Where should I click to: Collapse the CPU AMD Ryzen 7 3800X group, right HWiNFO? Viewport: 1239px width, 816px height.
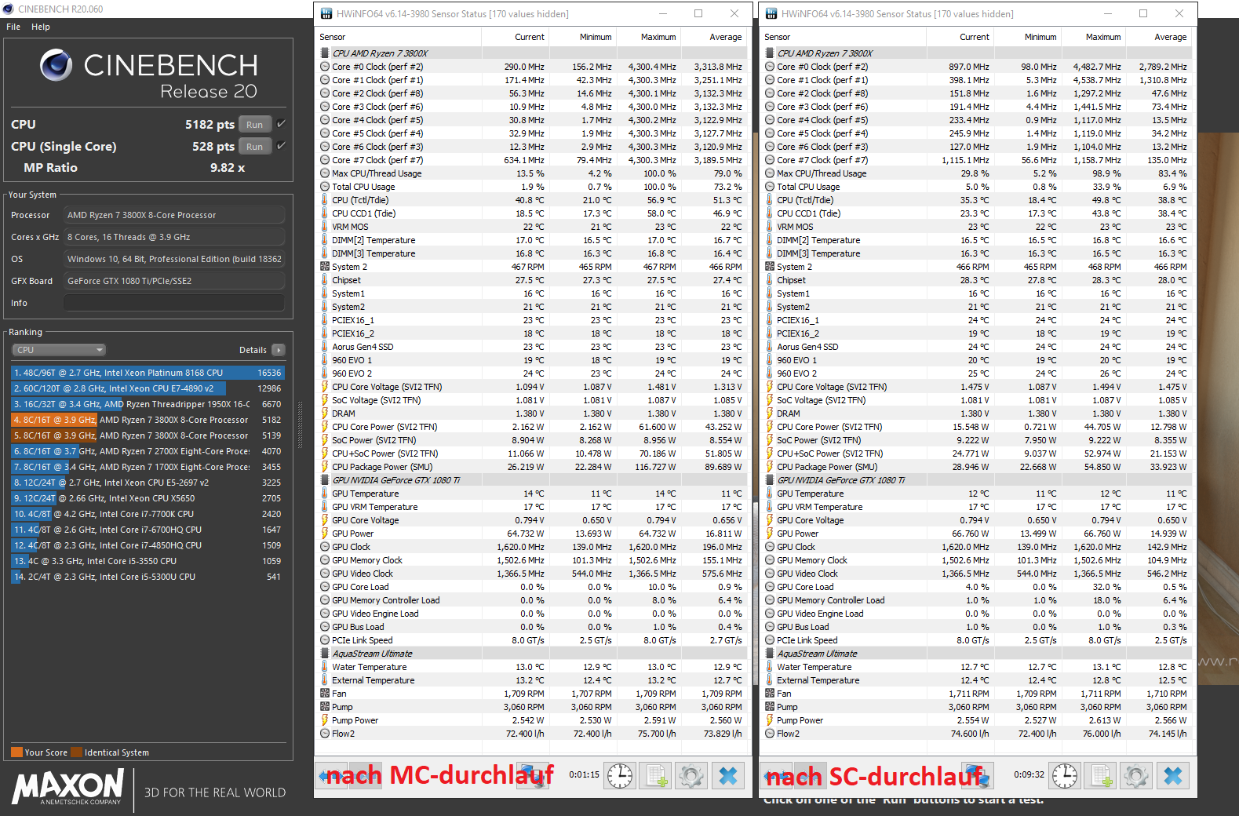coord(770,53)
